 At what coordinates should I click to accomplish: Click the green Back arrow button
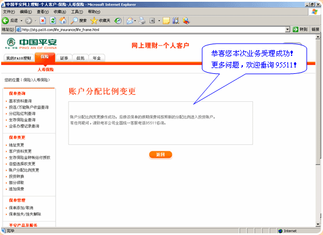5,20
